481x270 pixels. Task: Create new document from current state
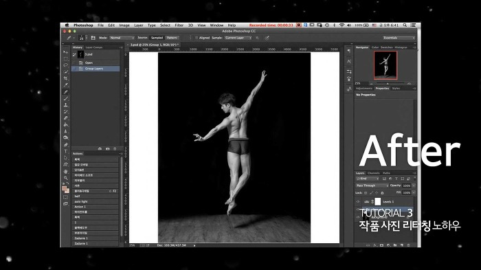[100, 148]
